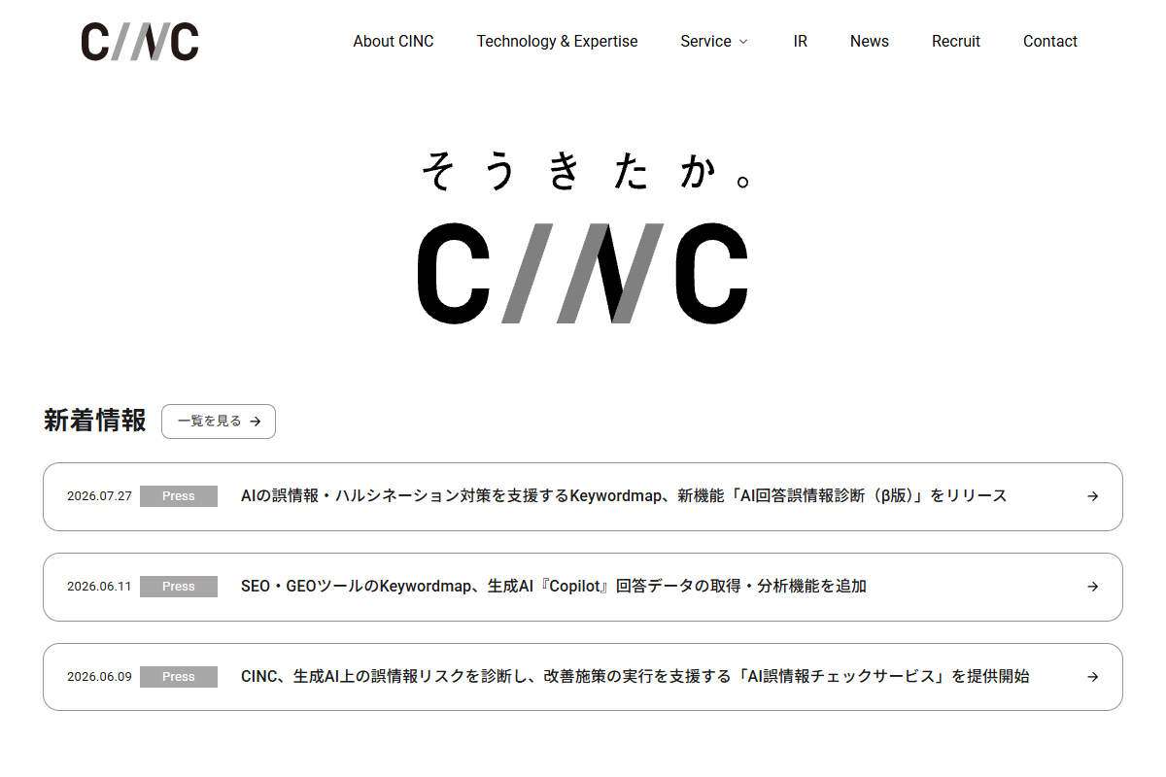Click the date 2026.06.11
The height and width of the screenshot is (777, 1166).
(99, 587)
